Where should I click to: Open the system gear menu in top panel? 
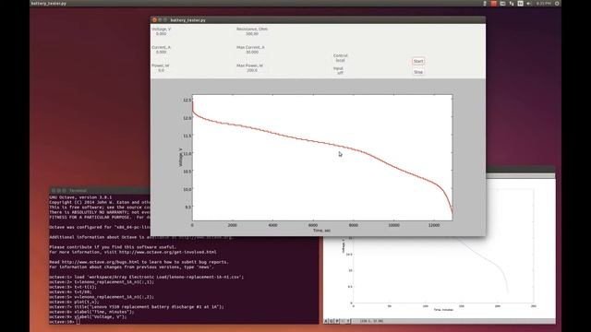tap(557, 4)
